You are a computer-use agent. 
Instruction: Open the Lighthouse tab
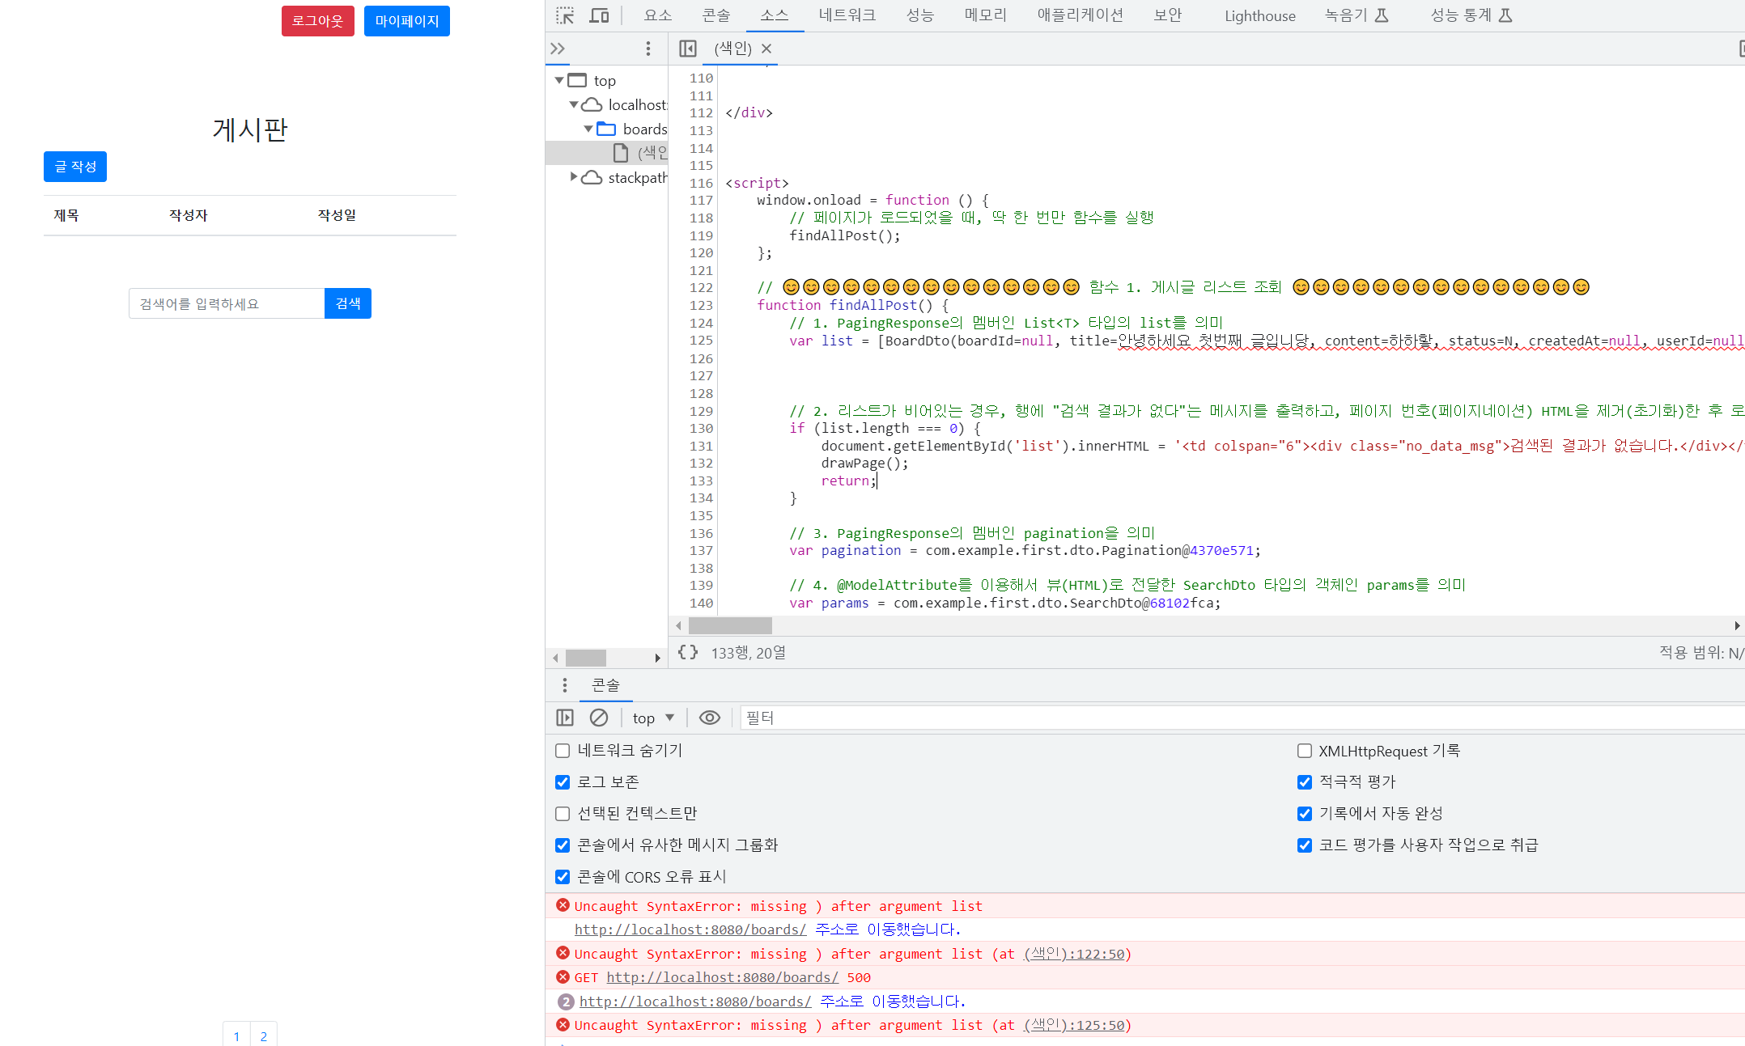(1259, 15)
